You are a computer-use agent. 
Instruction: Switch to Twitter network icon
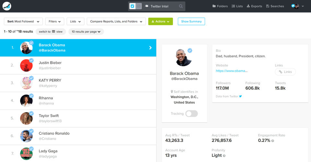click(x=132, y=6)
